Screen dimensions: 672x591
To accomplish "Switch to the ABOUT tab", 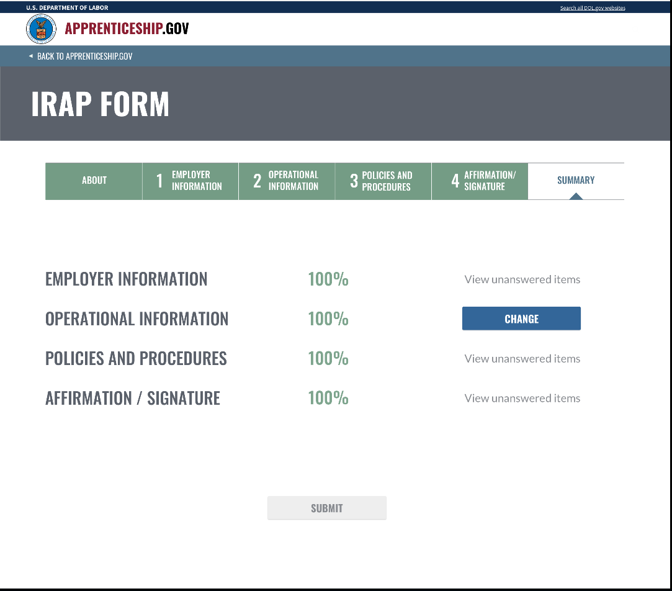I will (94, 181).
